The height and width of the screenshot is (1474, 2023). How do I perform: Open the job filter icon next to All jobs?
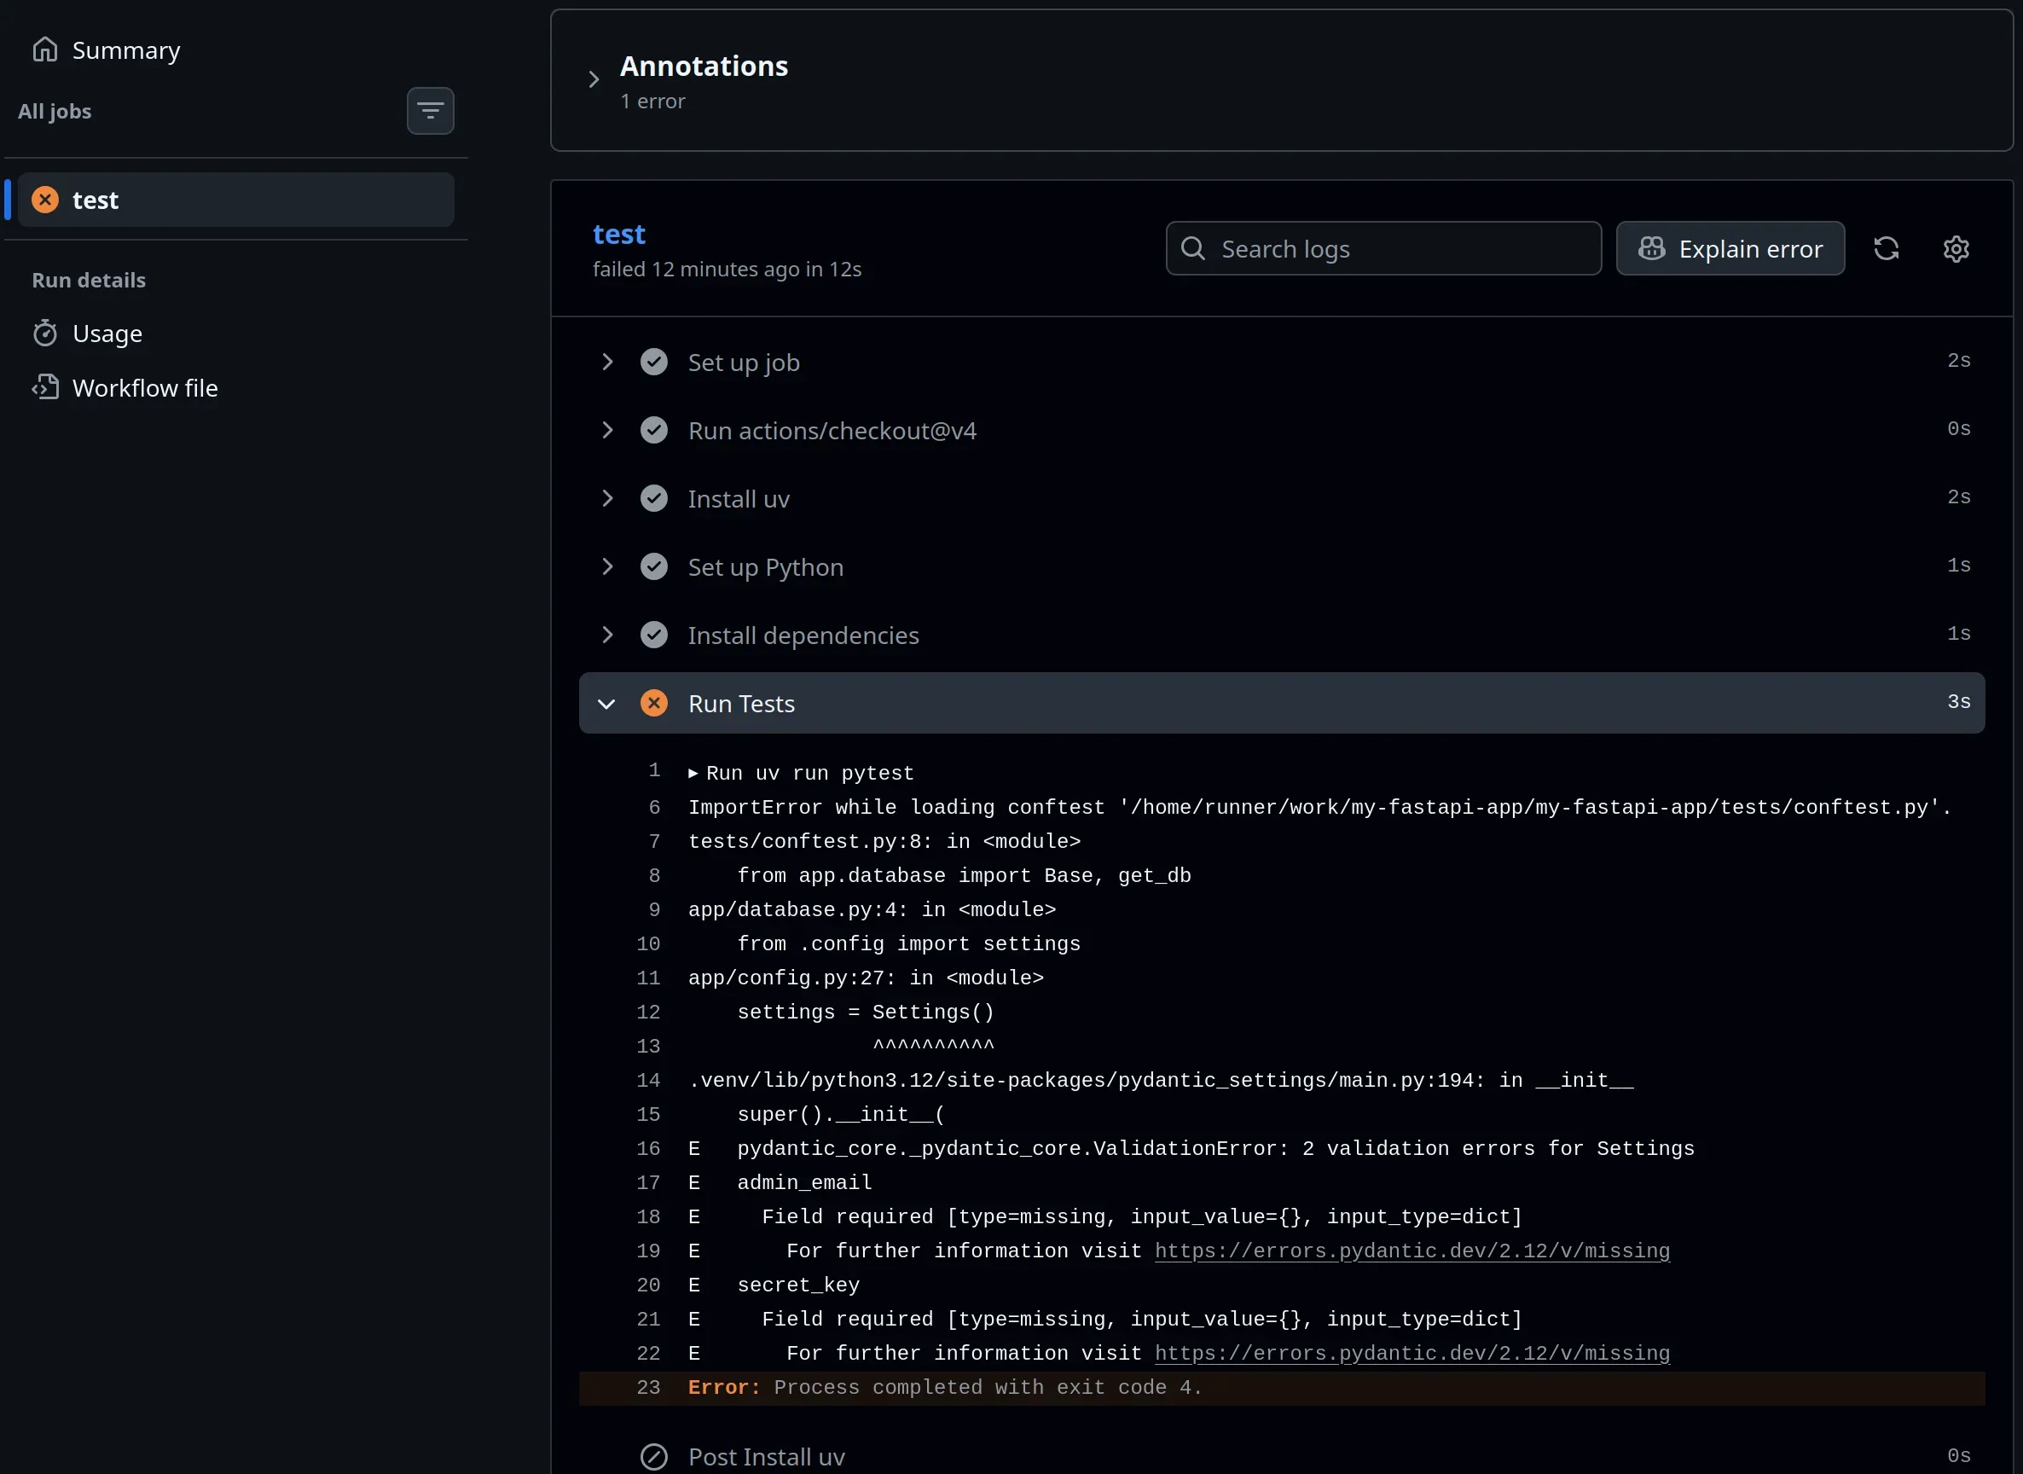point(430,110)
